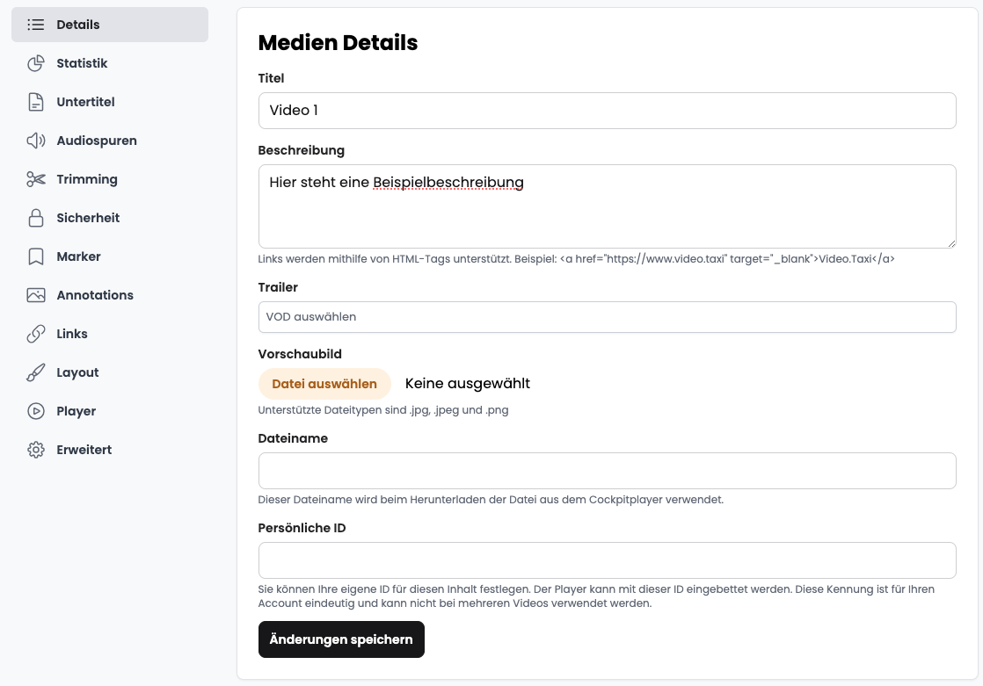Image resolution: width=983 pixels, height=686 pixels.
Task: Click the Persönliche ID input field
Action: coord(607,560)
